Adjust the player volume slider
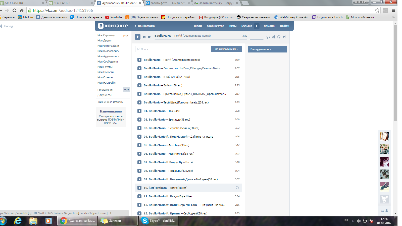Screen dimensions: 402x226 click(257, 39)
